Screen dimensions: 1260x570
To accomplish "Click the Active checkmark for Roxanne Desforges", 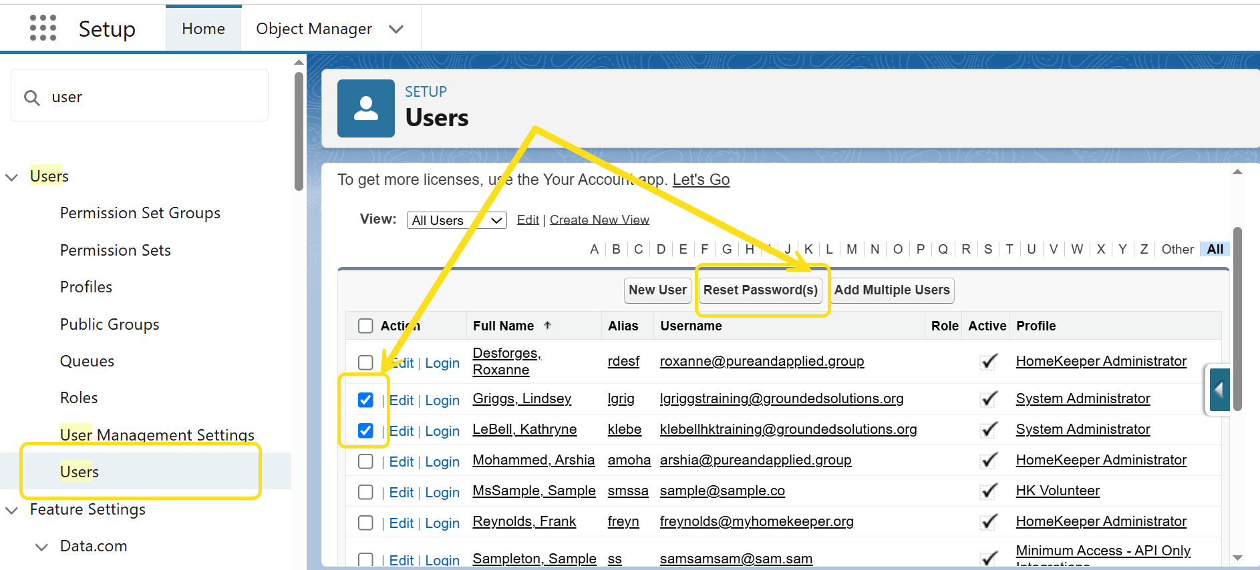I will click(x=988, y=361).
